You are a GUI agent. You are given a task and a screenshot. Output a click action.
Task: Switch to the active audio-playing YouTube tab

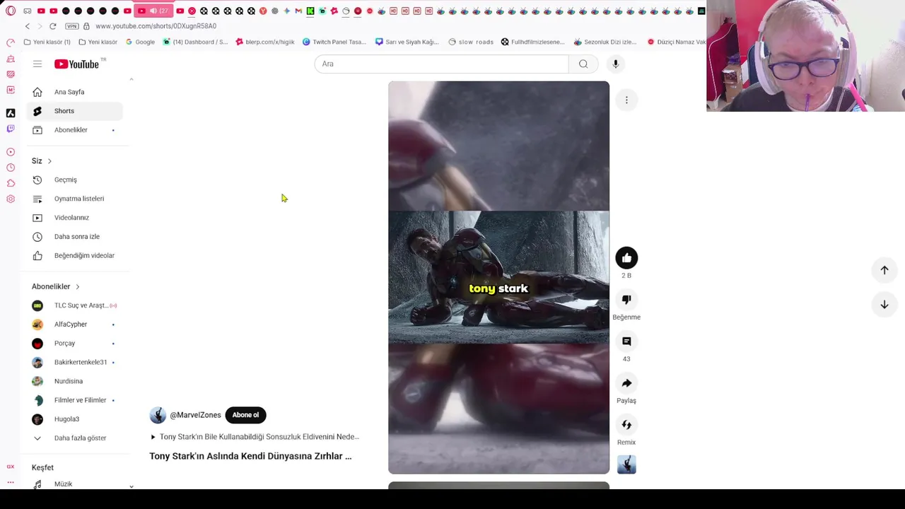153,11
